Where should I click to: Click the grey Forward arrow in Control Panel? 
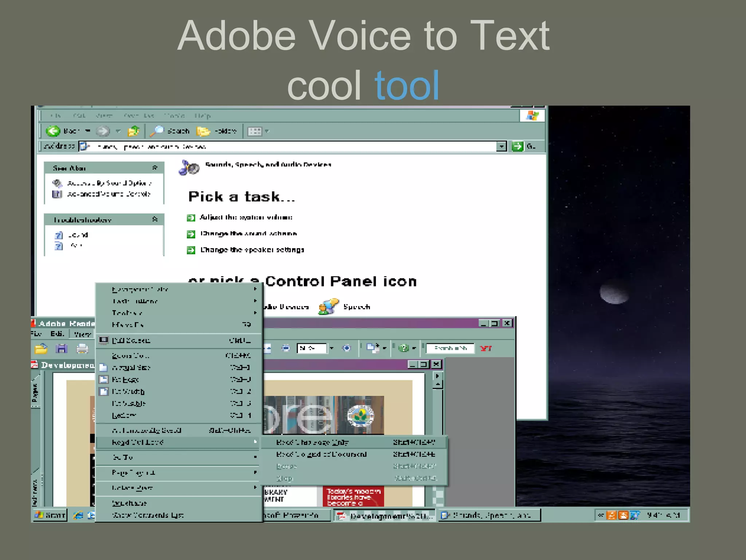point(103,131)
